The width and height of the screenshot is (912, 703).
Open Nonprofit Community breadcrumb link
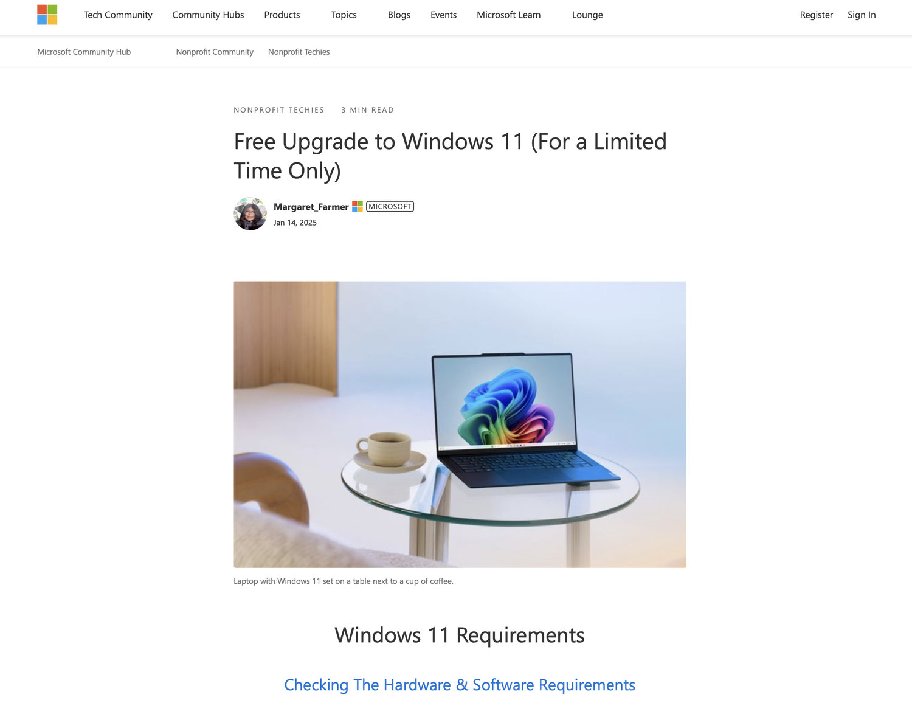click(x=215, y=52)
